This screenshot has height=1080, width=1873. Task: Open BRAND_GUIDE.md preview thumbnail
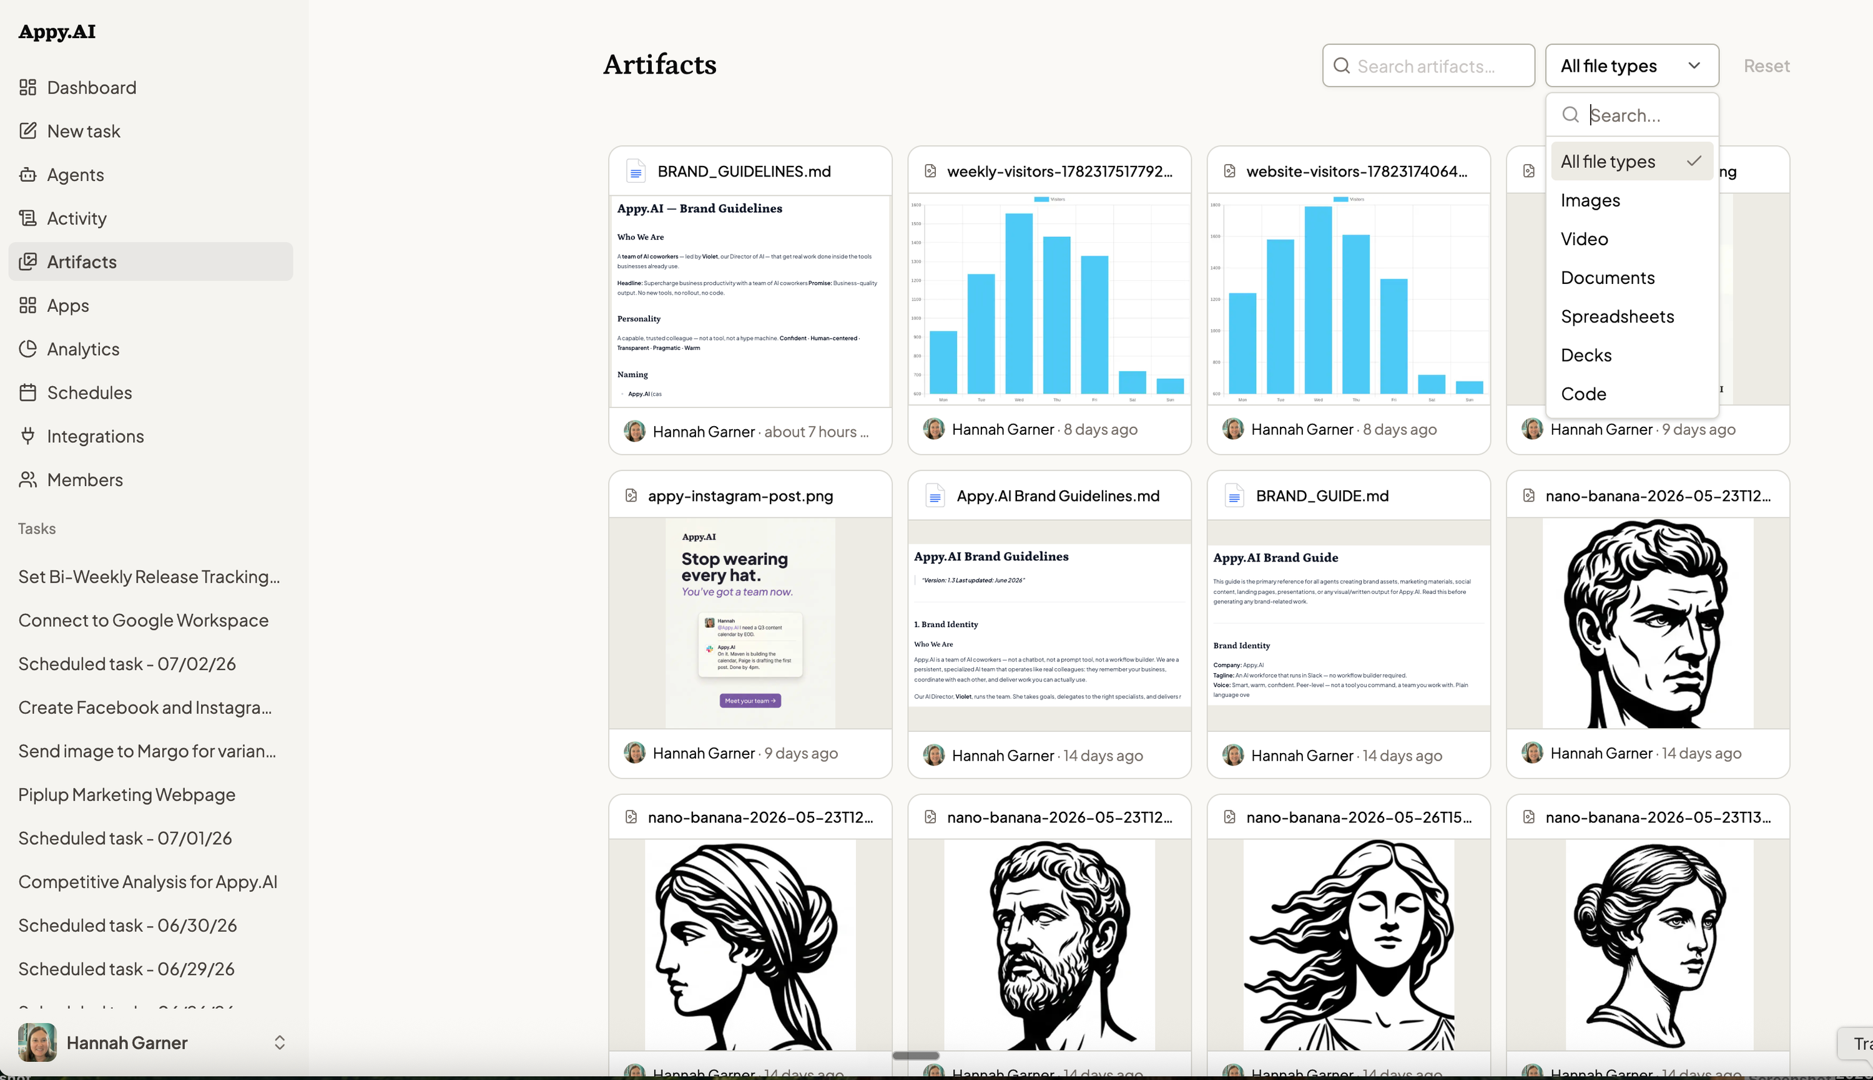pos(1349,625)
